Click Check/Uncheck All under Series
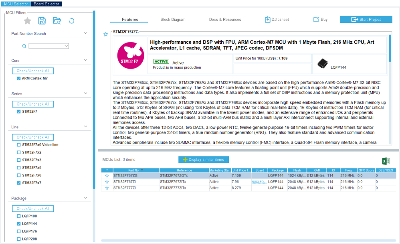This screenshot has width=400, height=244. [x=33, y=104]
